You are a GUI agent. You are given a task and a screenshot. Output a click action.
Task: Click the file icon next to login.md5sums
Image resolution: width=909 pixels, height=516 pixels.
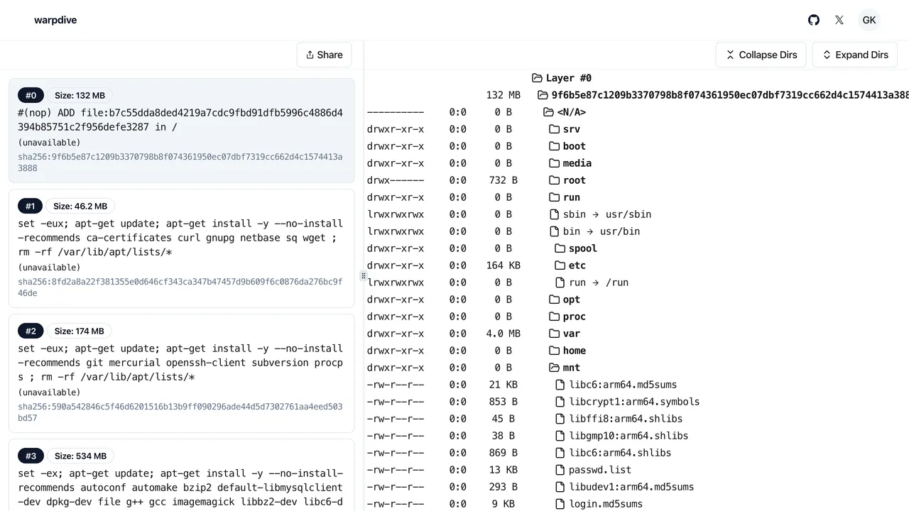click(558, 504)
